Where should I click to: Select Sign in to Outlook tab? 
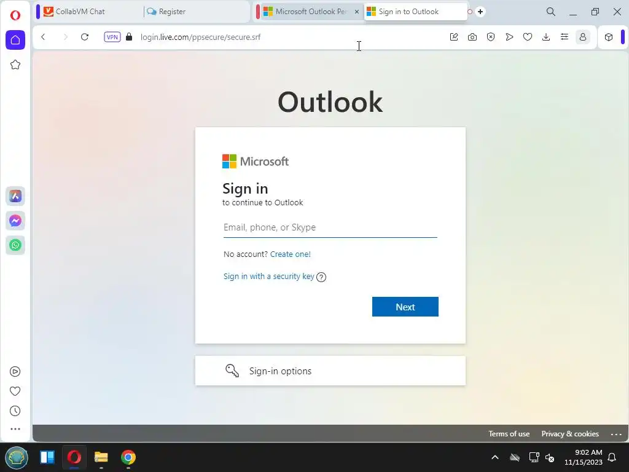(416, 12)
